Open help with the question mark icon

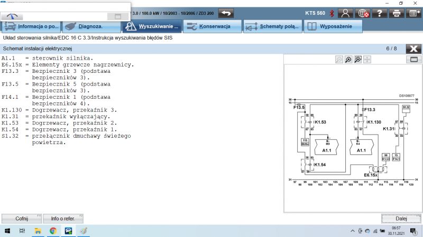(x=379, y=13)
